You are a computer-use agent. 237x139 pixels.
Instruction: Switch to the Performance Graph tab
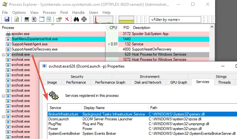pos(110,82)
